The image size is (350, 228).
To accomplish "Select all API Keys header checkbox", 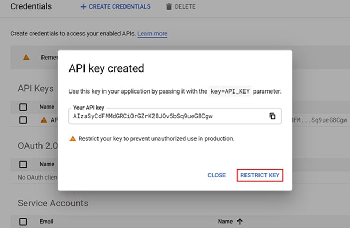I will click(23, 107).
